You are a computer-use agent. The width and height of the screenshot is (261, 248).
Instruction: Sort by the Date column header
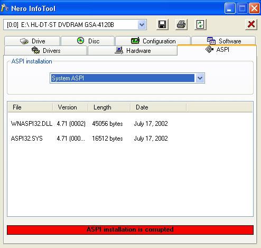coord(159,107)
